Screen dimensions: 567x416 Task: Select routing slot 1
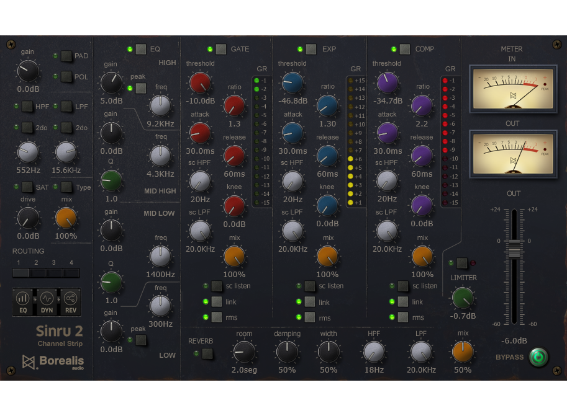tap(20, 273)
